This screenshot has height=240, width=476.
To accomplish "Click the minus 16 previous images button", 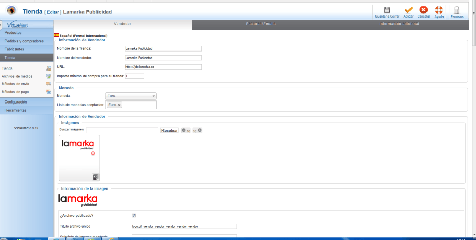I will coord(186,130).
